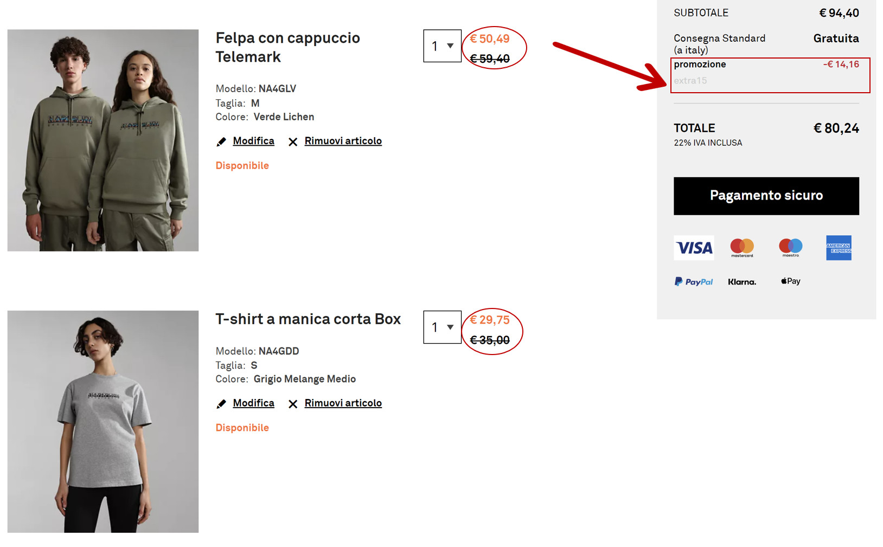
Task: Click the PayPal logo
Action: 694,281
